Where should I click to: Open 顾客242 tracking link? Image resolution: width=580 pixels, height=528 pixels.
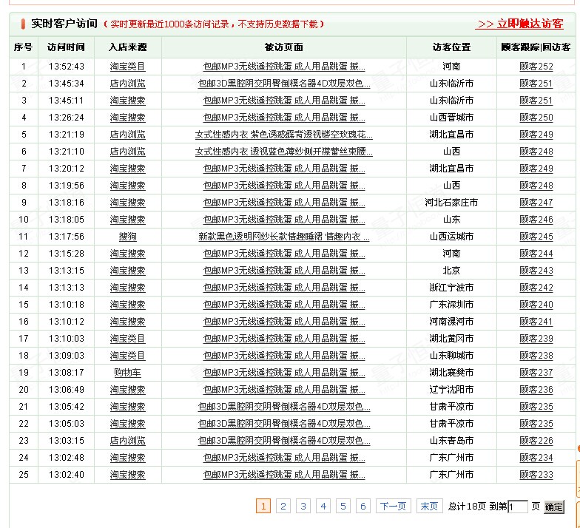pyautogui.click(x=536, y=288)
